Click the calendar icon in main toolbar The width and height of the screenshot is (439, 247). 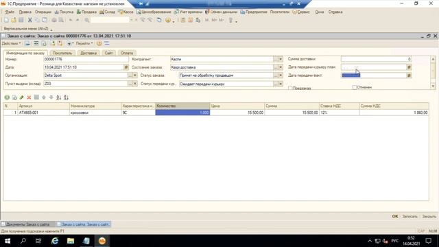tap(191, 20)
